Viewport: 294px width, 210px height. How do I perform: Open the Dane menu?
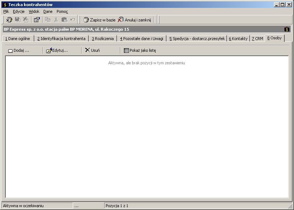(48, 11)
